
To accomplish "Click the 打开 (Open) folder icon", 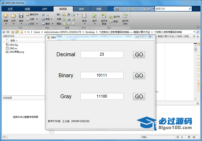I will coord(13,16).
